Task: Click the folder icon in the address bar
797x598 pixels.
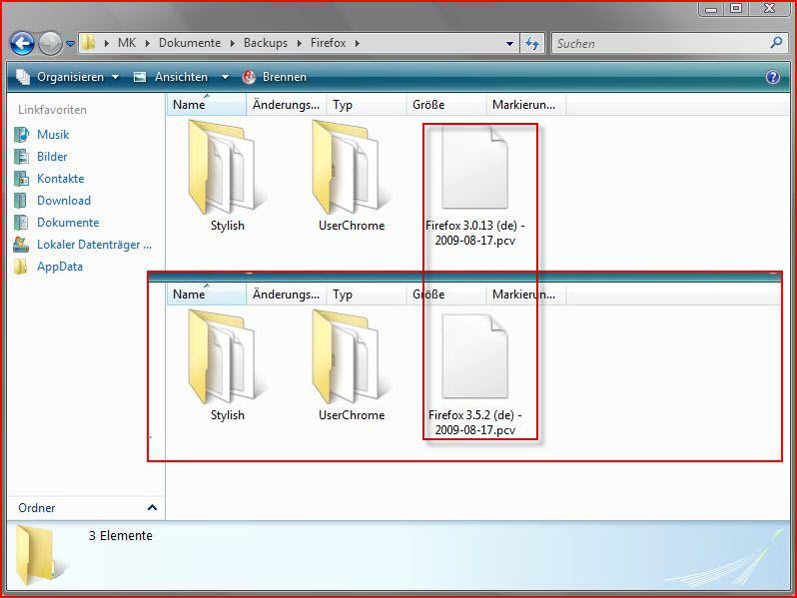Action: (x=89, y=43)
